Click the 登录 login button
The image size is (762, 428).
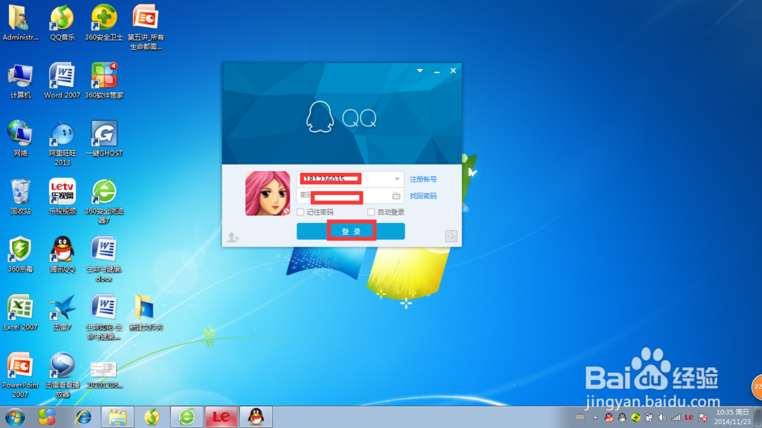(x=351, y=232)
